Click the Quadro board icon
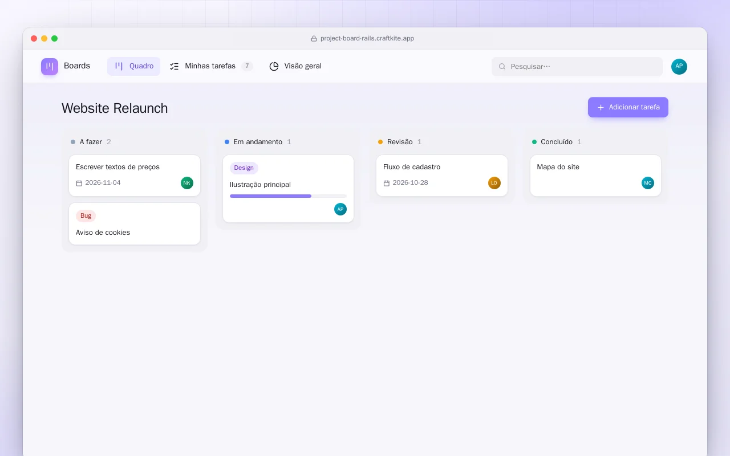 coord(119,66)
